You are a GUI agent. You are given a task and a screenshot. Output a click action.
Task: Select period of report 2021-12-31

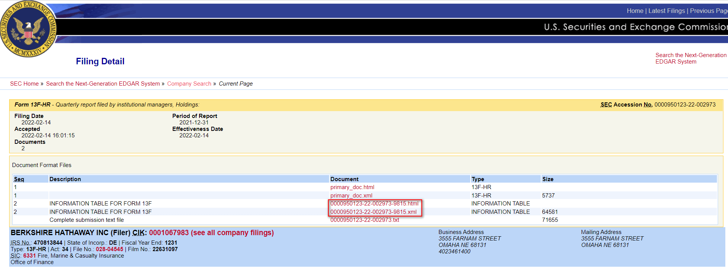[x=194, y=123]
